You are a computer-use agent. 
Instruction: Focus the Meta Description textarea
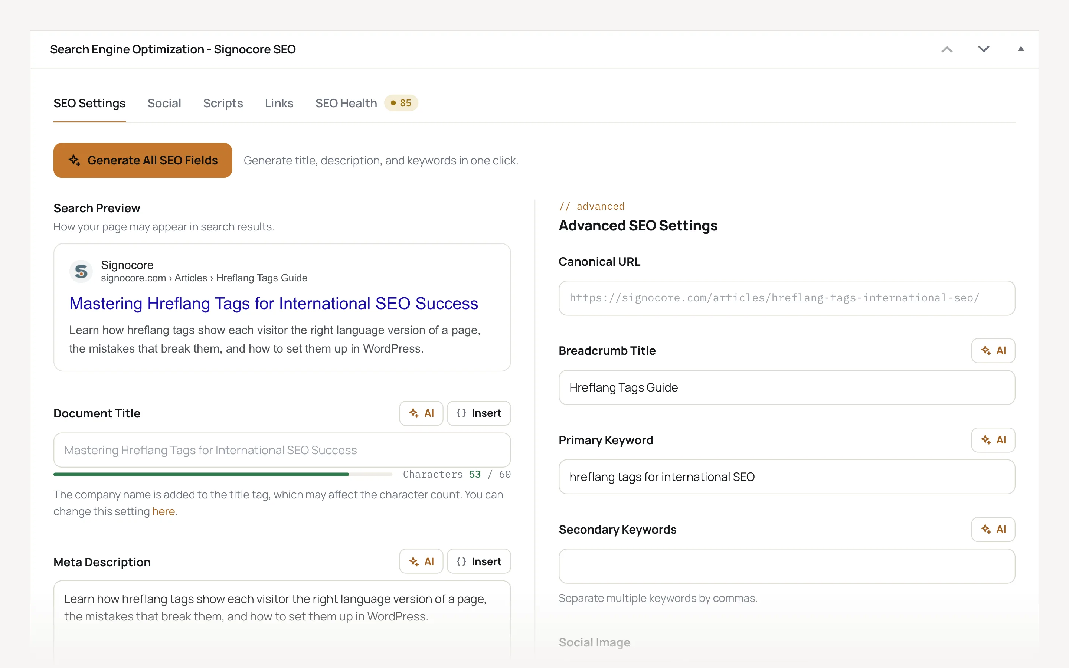(x=282, y=621)
